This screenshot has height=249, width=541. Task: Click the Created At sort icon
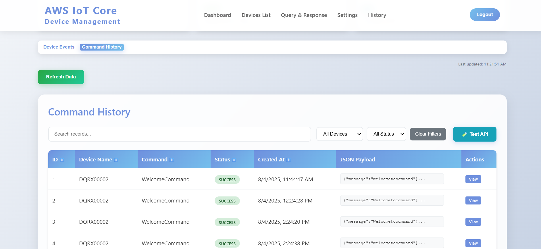(x=288, y=160)
